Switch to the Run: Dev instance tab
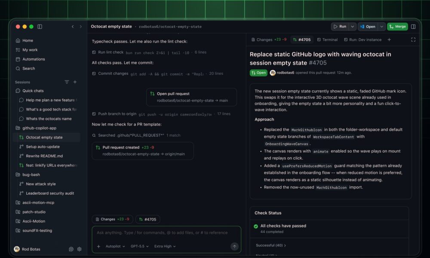Screen dimensions: 430x258 362,40
